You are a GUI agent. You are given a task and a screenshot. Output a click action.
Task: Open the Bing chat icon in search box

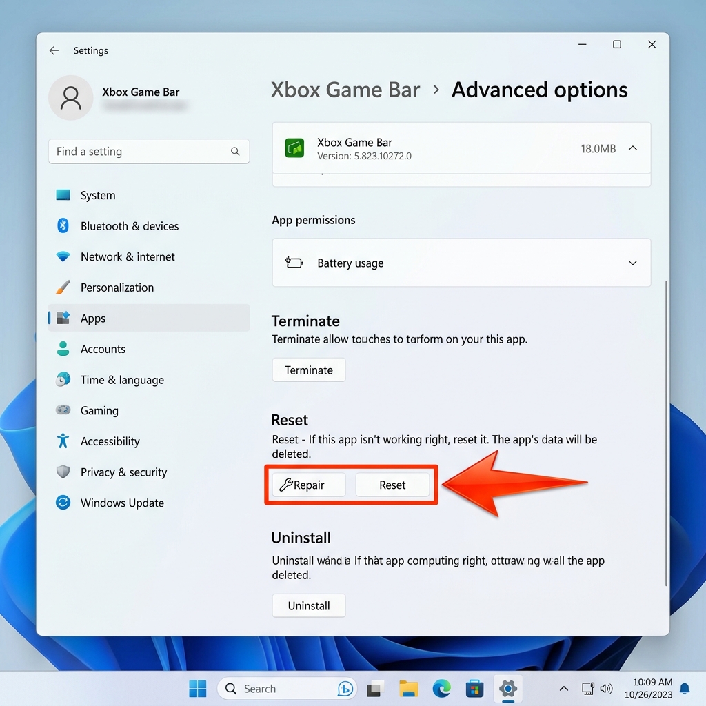345,689
